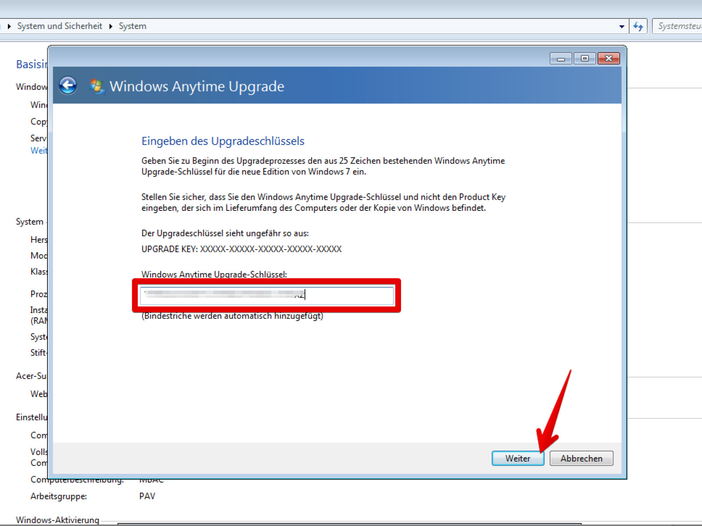Expand the breadcrumb arrow before System

[111, 26]
